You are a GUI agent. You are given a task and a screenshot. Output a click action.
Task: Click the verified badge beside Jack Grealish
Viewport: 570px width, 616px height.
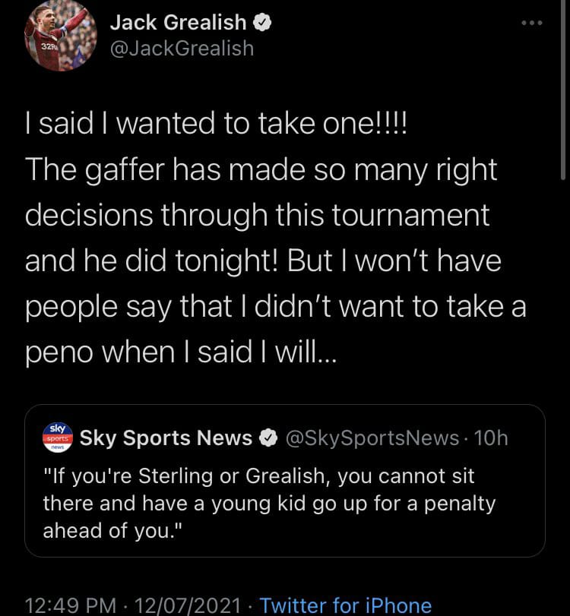264,23
